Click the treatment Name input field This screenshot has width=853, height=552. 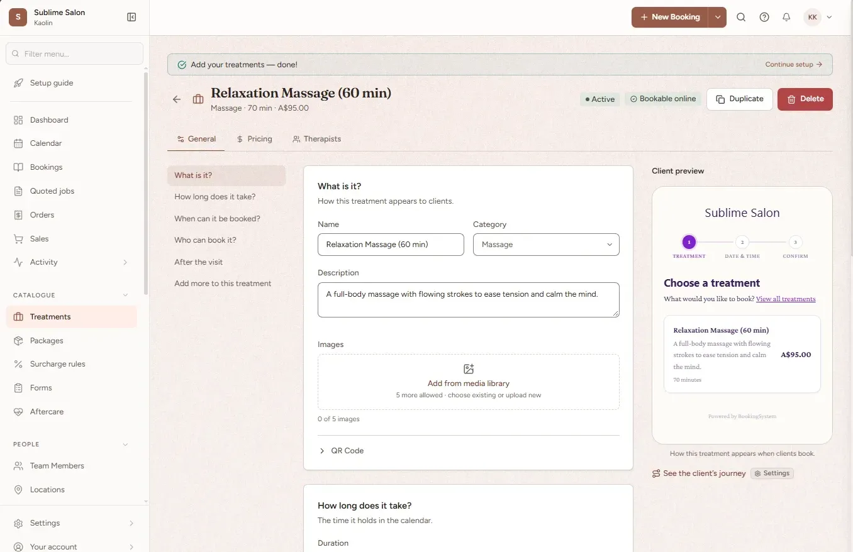pyautogui.click(x=391, y=245)
